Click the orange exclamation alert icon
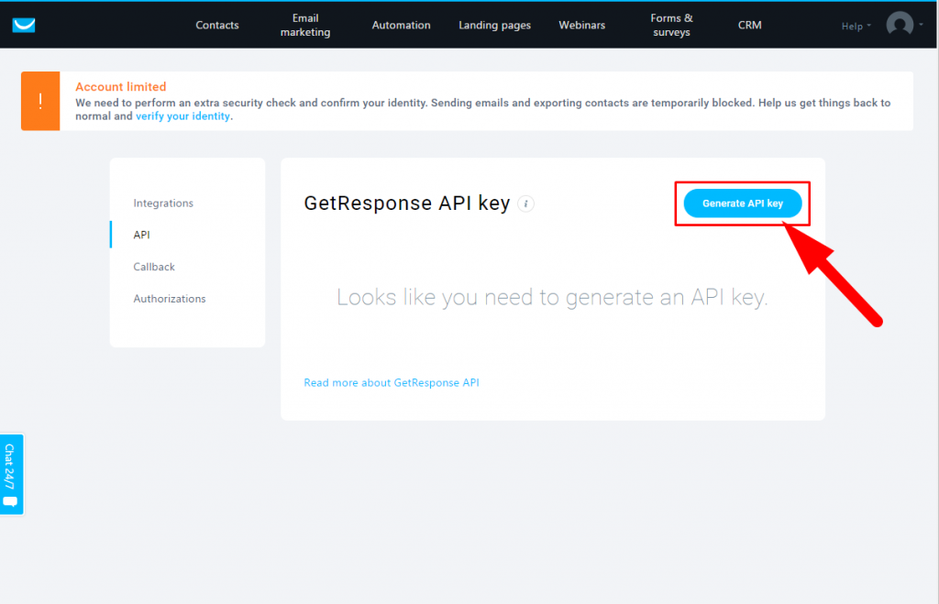The height and width of the screenshot is (604, 939). click(40, 101)
